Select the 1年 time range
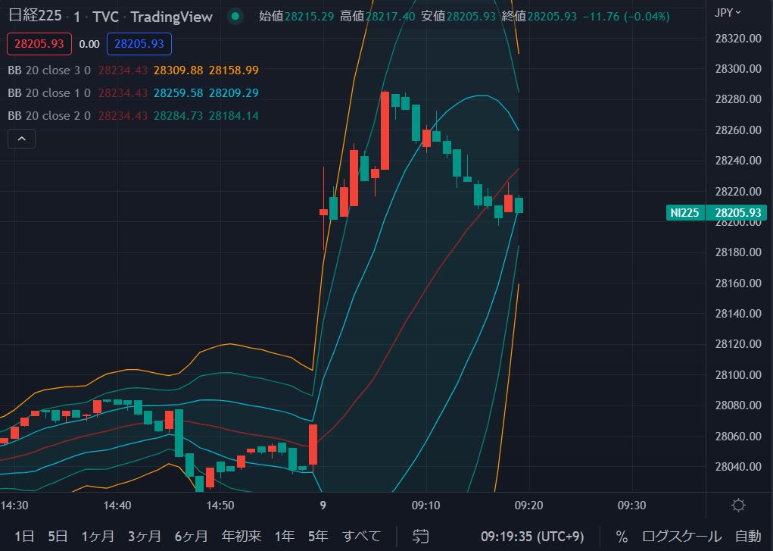Screen dimensions: 773x551 coord(285,536)
